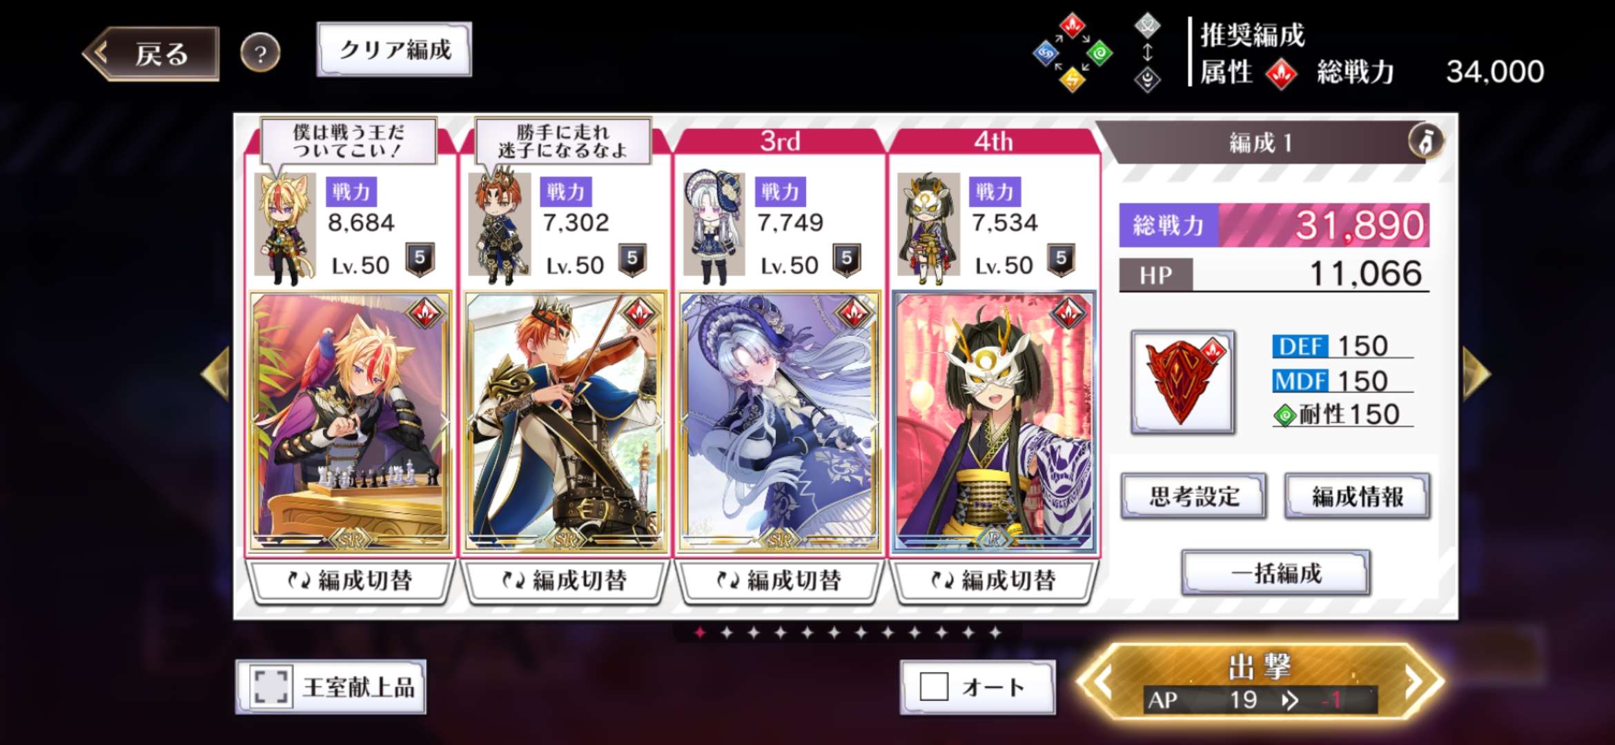This screenshot has height=745, width=1615.
Task: Select the masked kimono chibi character
Action: [x=928, y=228]
